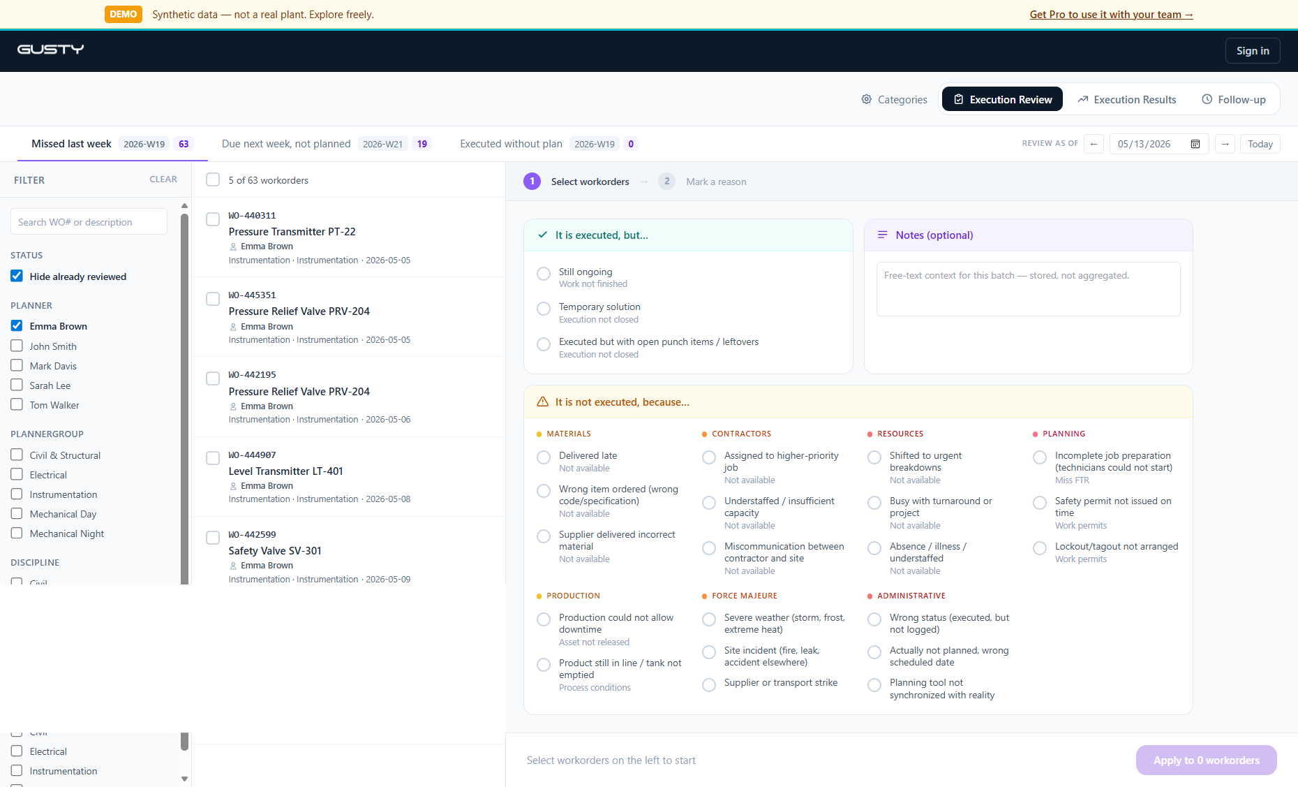Choose Production could not allow downtime
Screen dimensions: 1298x787
(x=544, y=619)
